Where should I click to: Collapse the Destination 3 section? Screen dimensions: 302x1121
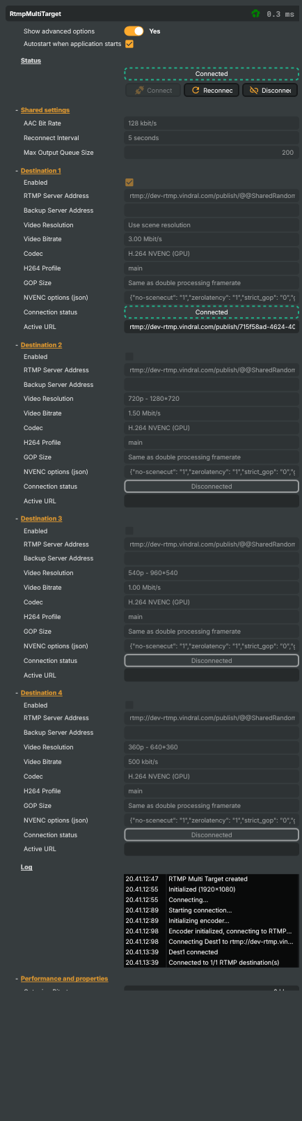point(41,519)
